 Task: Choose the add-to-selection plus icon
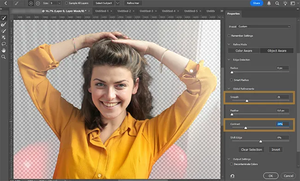click(x=30, y=3)
